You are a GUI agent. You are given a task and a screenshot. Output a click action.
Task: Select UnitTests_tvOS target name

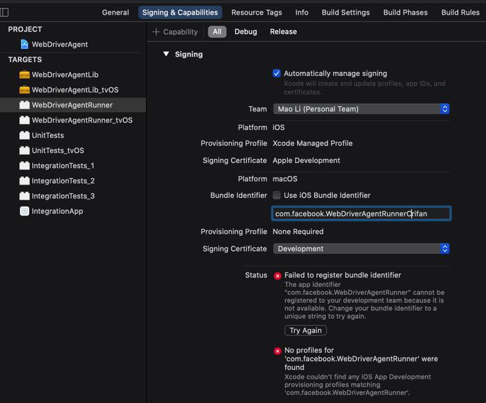57,150
